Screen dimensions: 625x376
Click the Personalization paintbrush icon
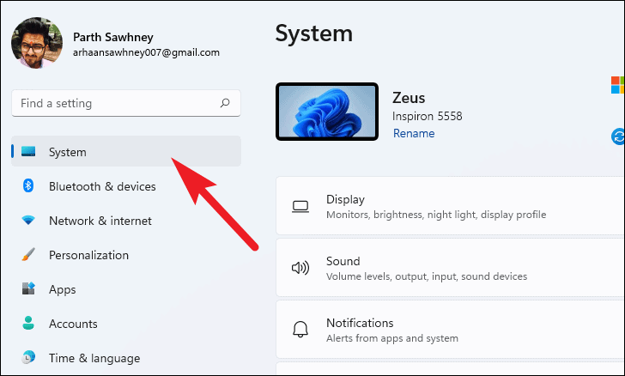click(x=28, y=254)
